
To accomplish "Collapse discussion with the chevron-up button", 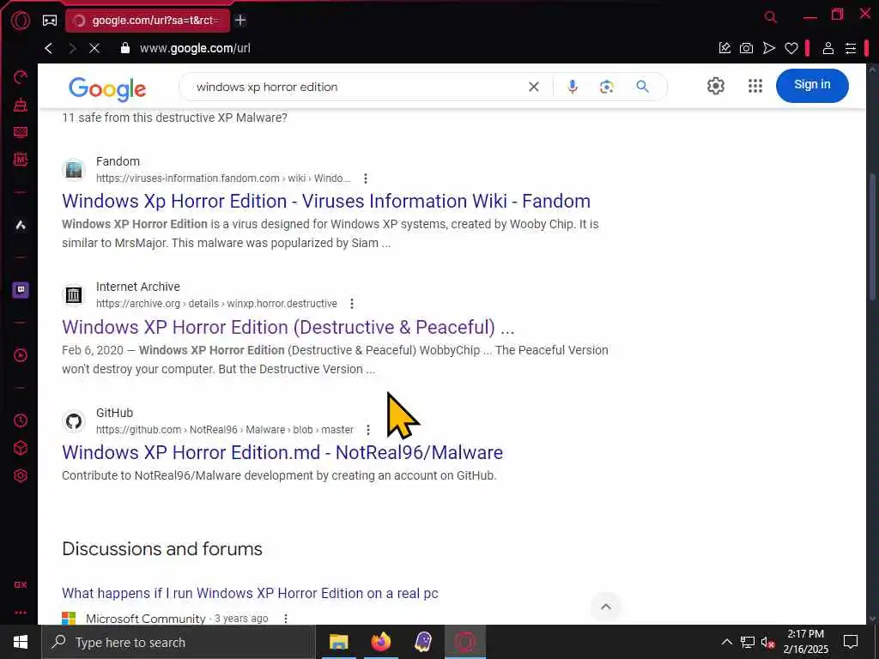I will pyautogui.click(x=605, y=607).
